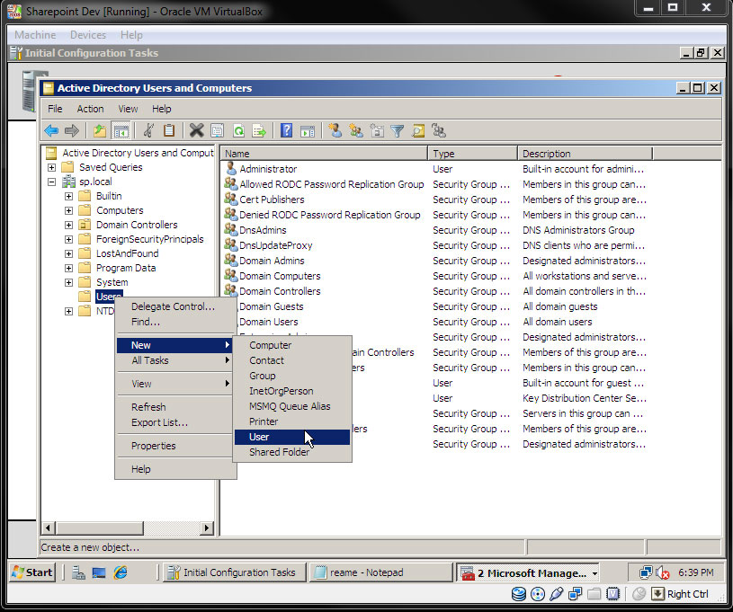Choose Printer in the New submenu
Viewport: 733px width, 612px height.
(292, 421)
